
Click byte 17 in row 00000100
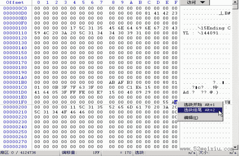[73, 28]
